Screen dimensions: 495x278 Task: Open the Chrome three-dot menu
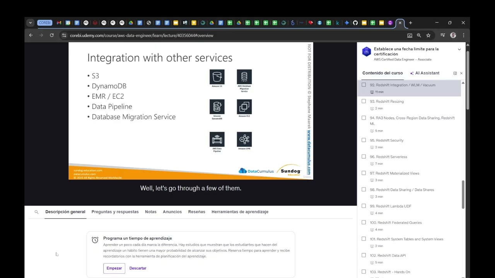point(463,35)
